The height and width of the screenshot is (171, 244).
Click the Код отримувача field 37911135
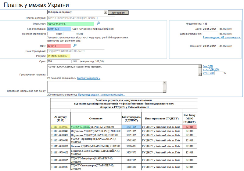coord(59,29)
